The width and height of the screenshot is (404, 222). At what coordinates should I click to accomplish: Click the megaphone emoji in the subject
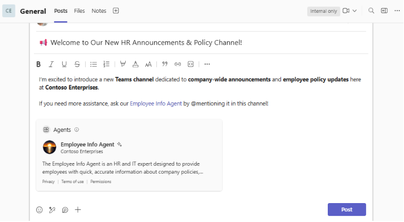coord(43,42)
